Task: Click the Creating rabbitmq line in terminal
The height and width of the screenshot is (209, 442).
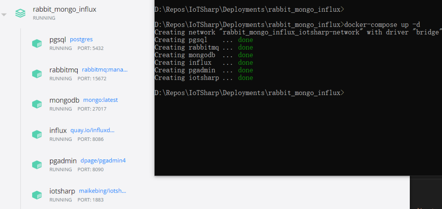Action: [204, 48]
